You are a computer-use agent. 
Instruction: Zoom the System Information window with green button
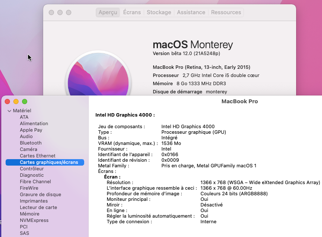coord(25,102)
